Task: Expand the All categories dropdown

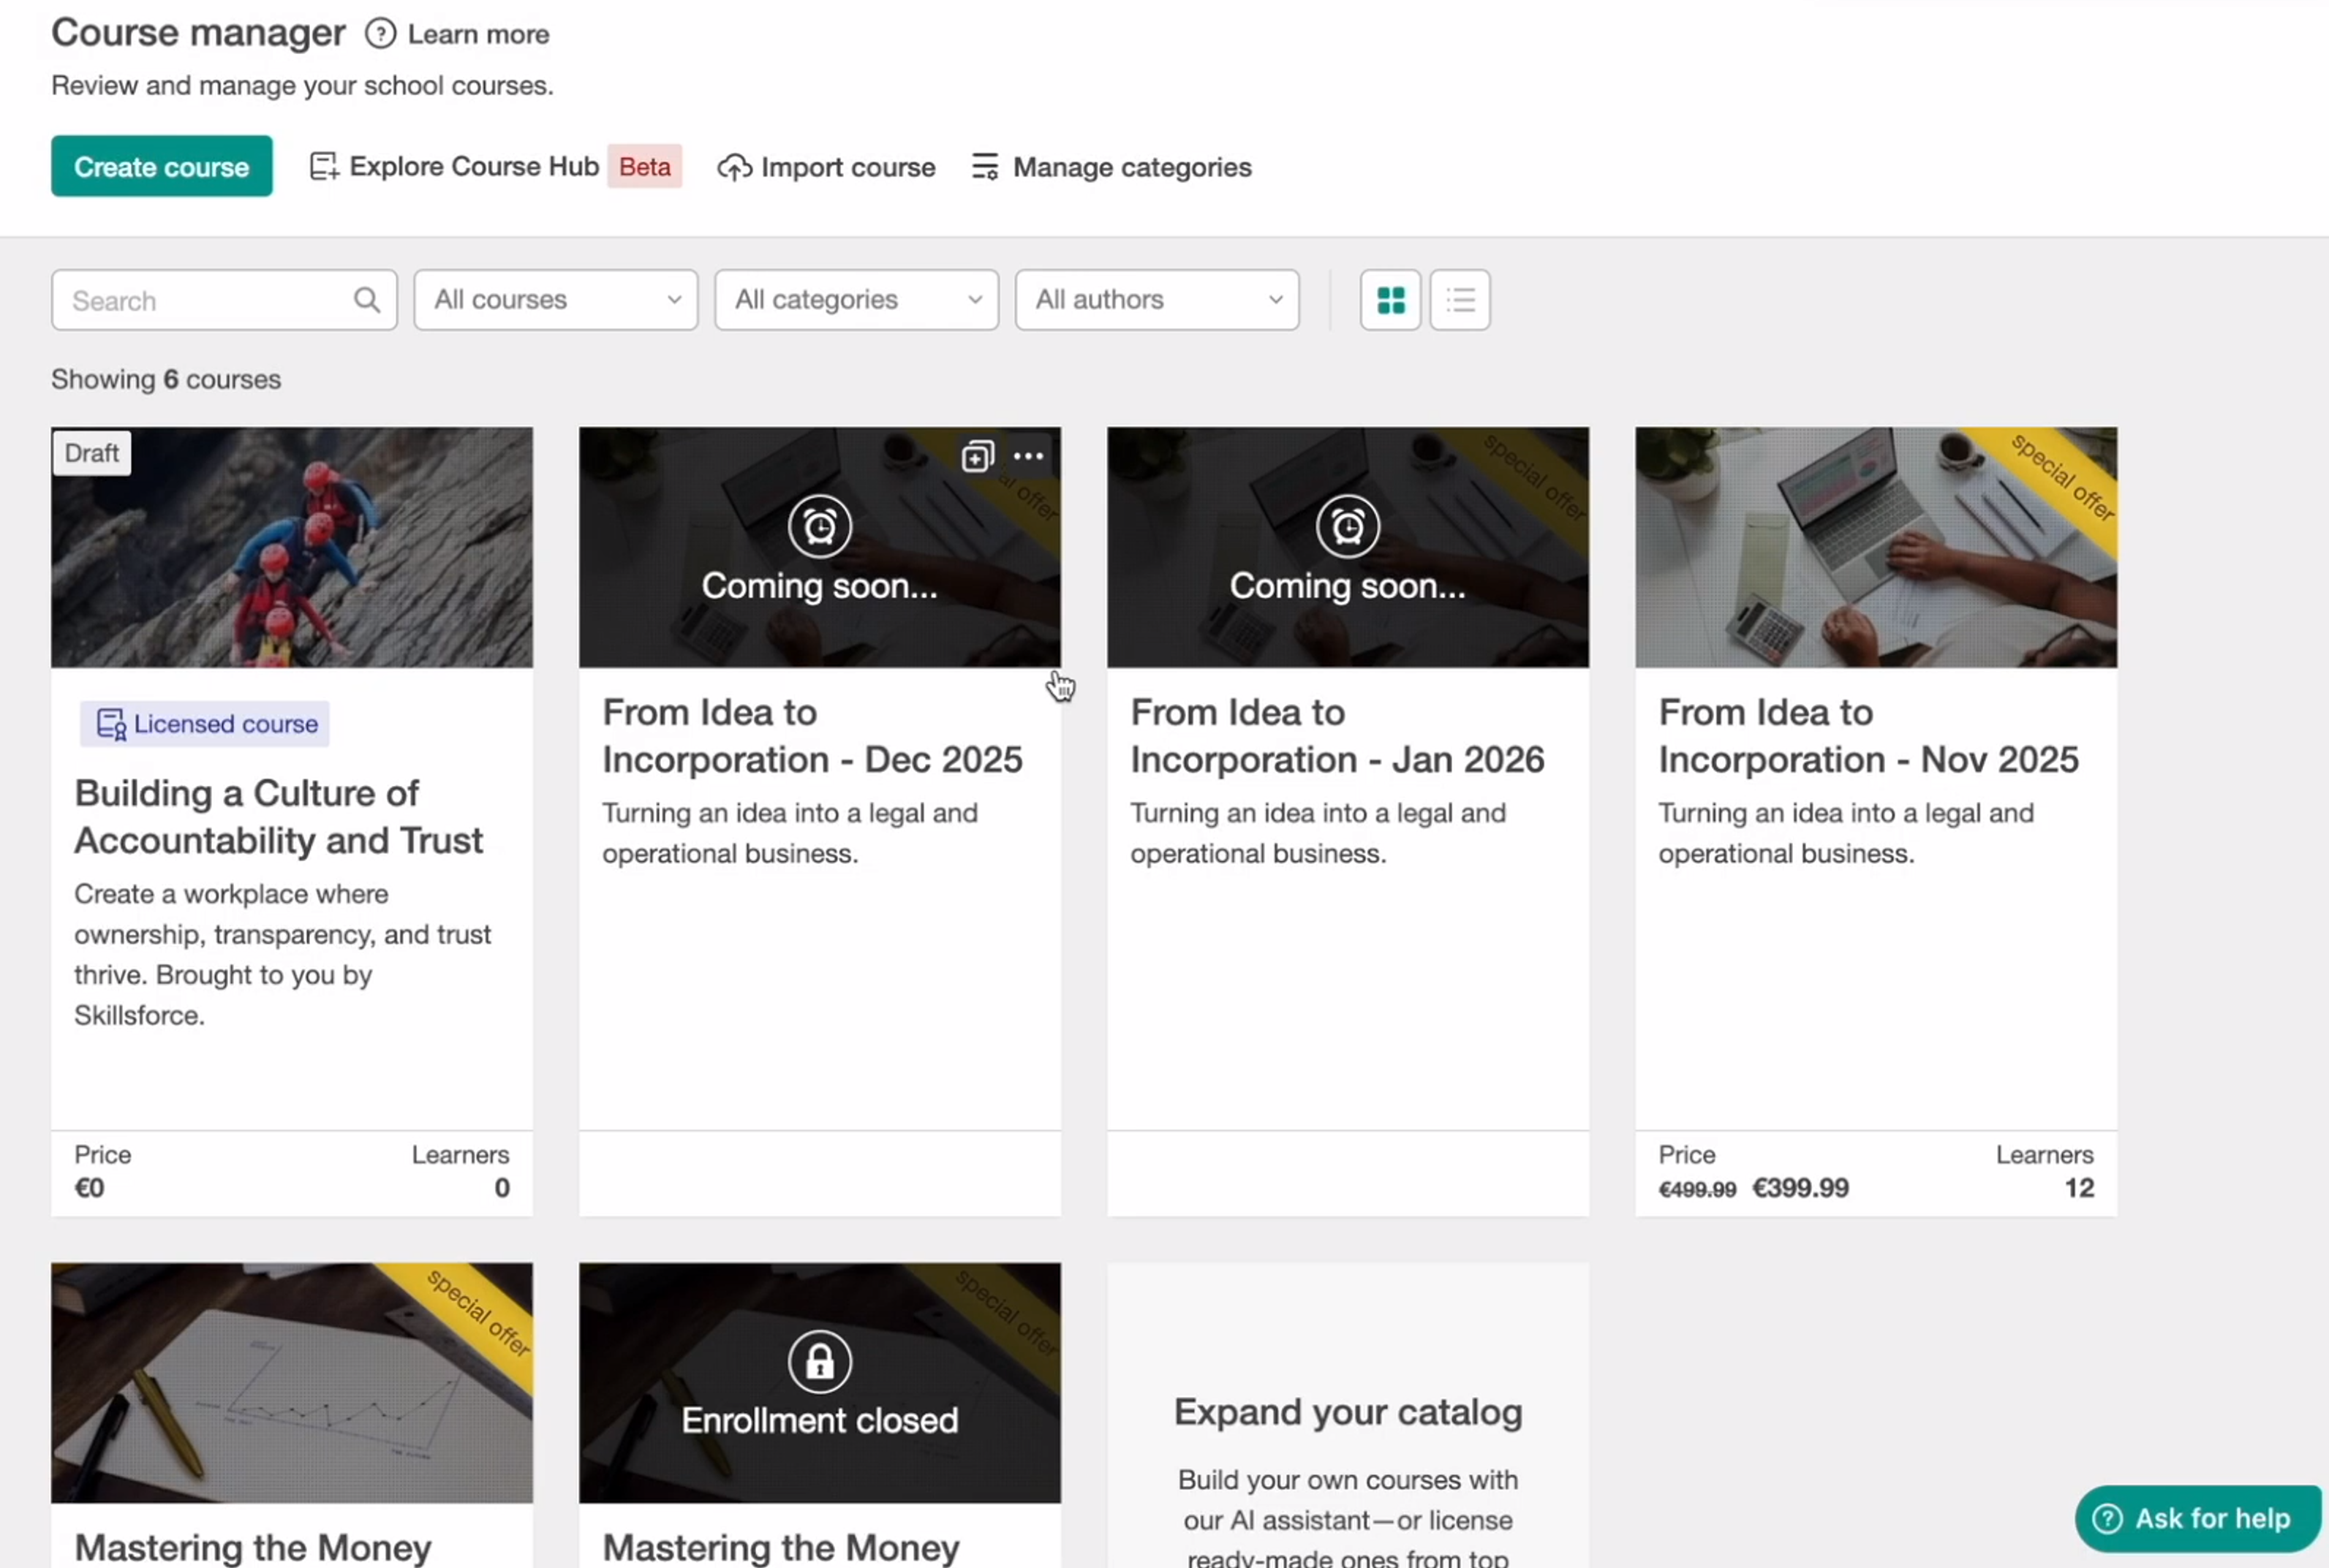Action: coord(856,300)
